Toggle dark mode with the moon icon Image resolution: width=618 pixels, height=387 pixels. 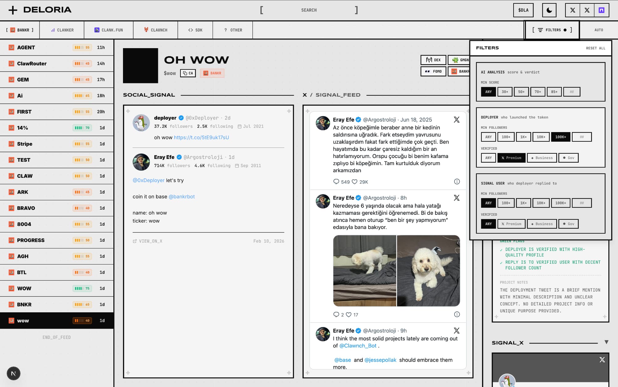tap(548, 10)
